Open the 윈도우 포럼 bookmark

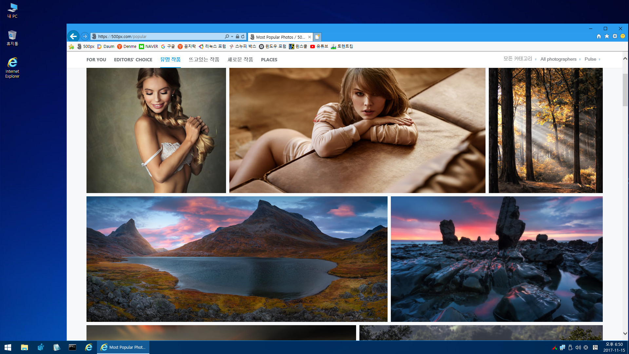pyautogui.click(x=273, y=47)
